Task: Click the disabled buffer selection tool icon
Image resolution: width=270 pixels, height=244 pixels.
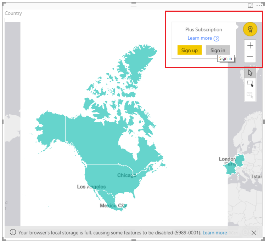Action: tap(250, 95)
